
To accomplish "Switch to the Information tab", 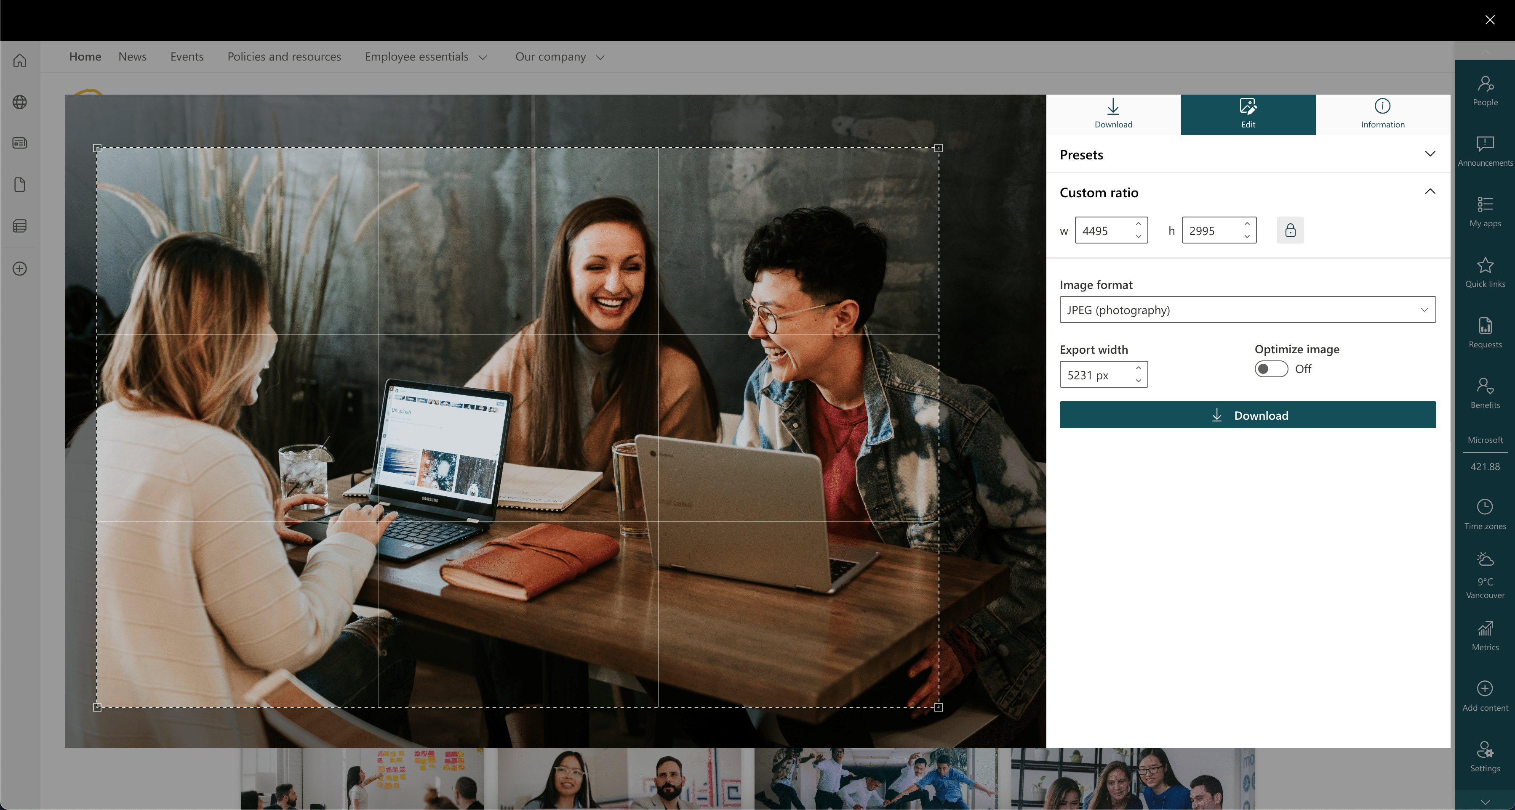I will (x=1382, y=114).
